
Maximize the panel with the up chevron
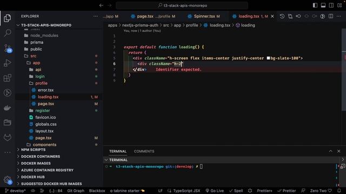click(x=330, y=151)
